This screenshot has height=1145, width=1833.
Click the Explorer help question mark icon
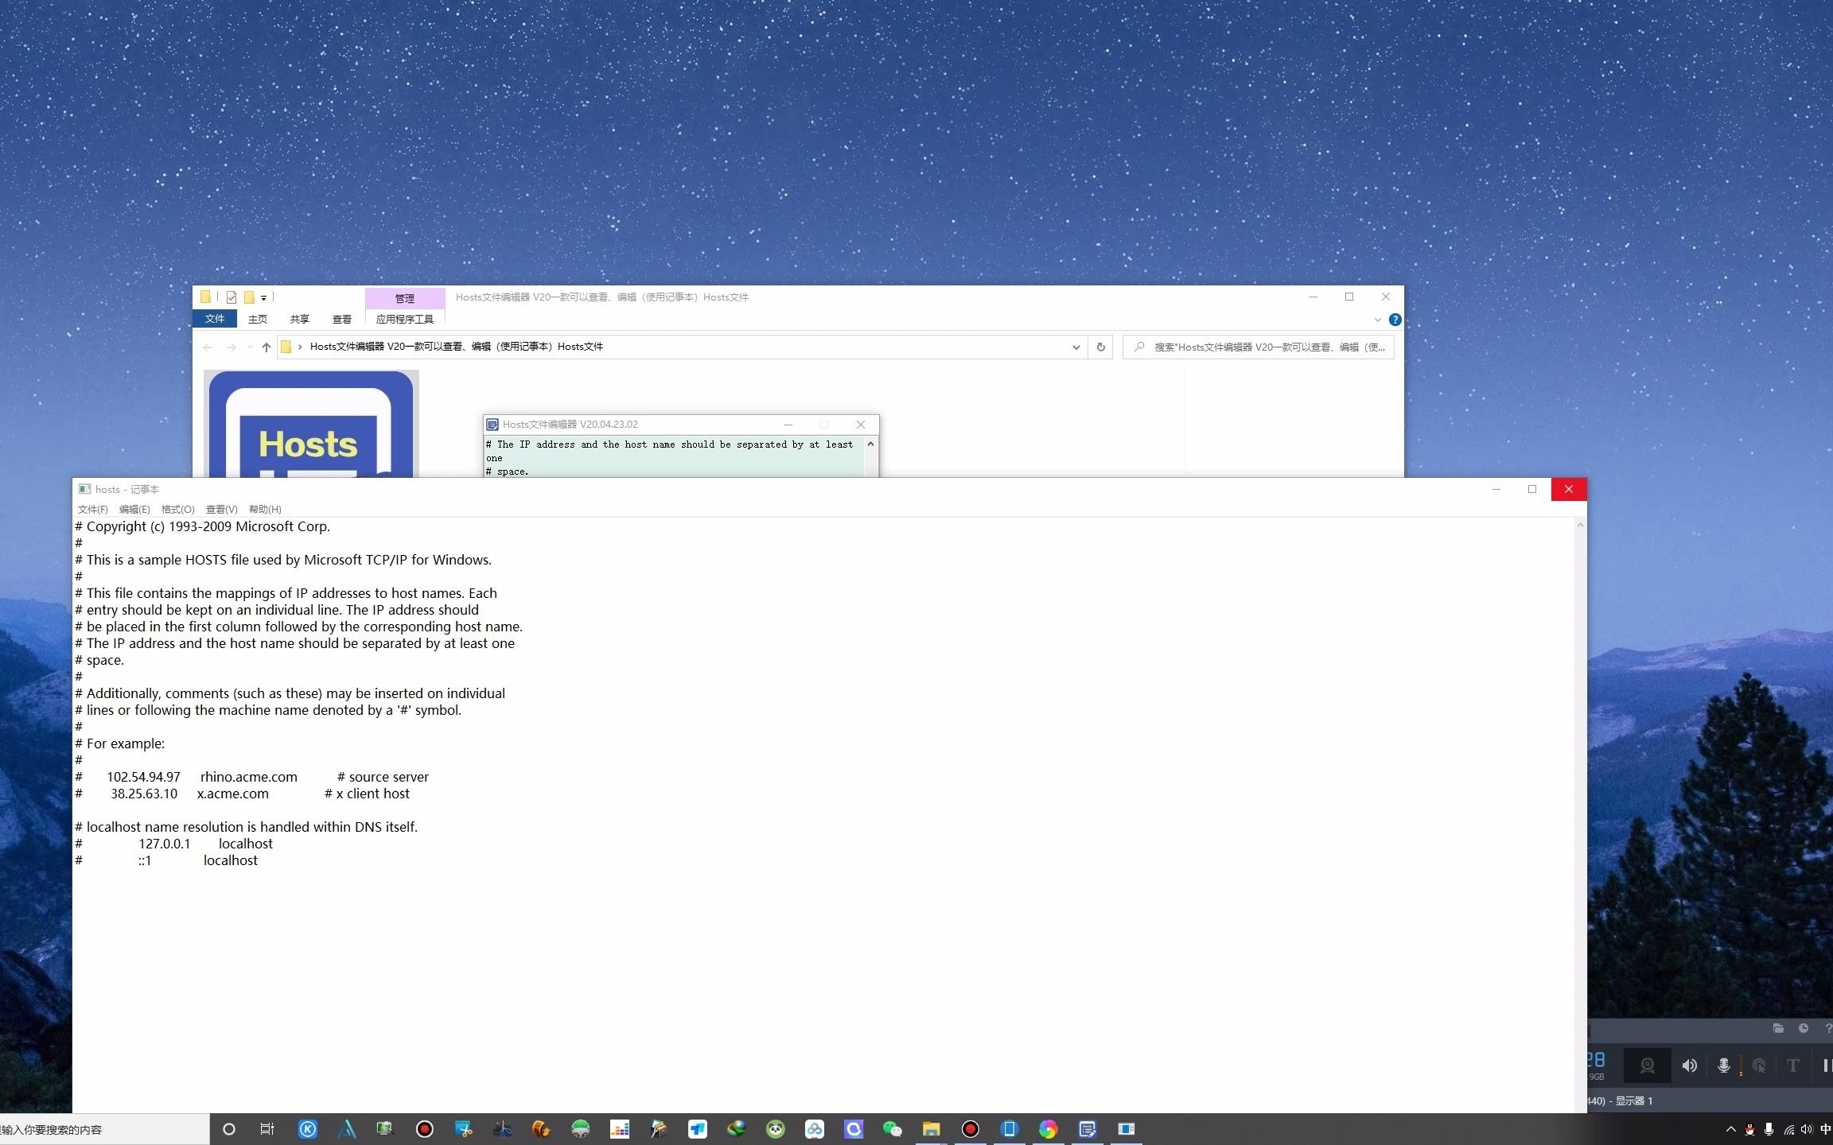(1395, 320)
